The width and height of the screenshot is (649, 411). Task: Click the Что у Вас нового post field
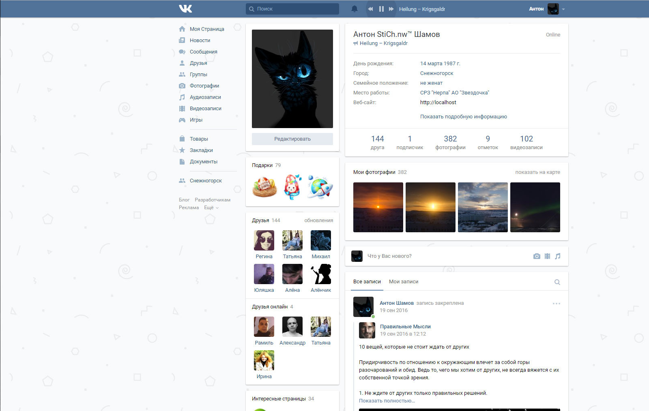(446, 256)
